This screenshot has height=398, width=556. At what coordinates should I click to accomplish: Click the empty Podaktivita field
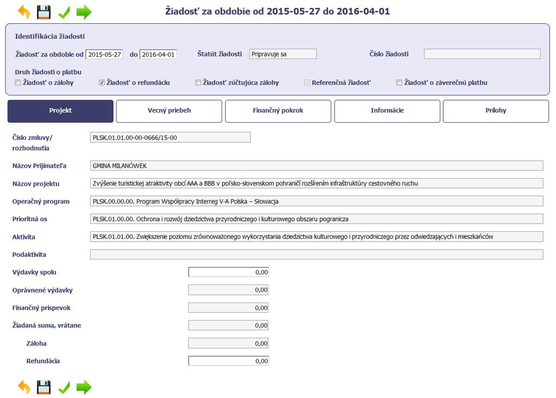[317, 254]
